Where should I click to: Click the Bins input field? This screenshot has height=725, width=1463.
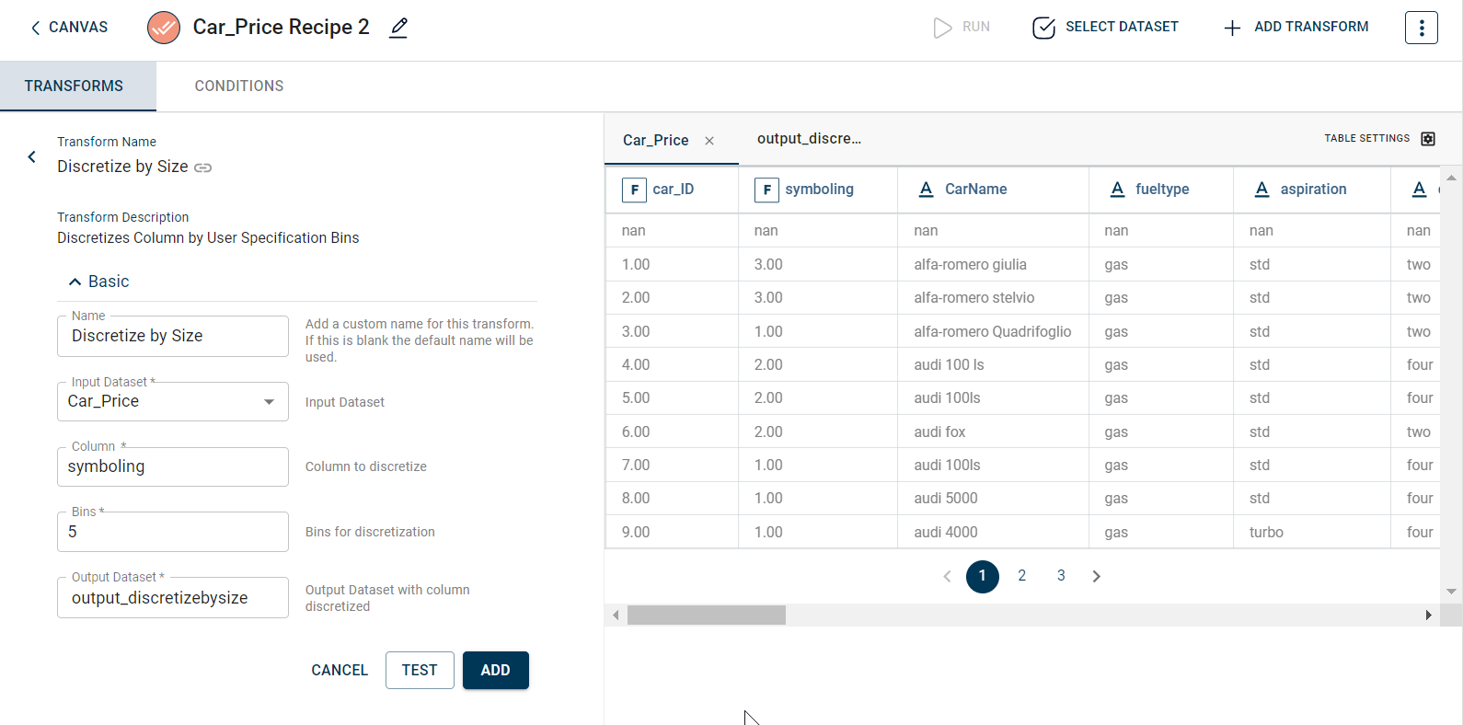click(x=173, y=533)
